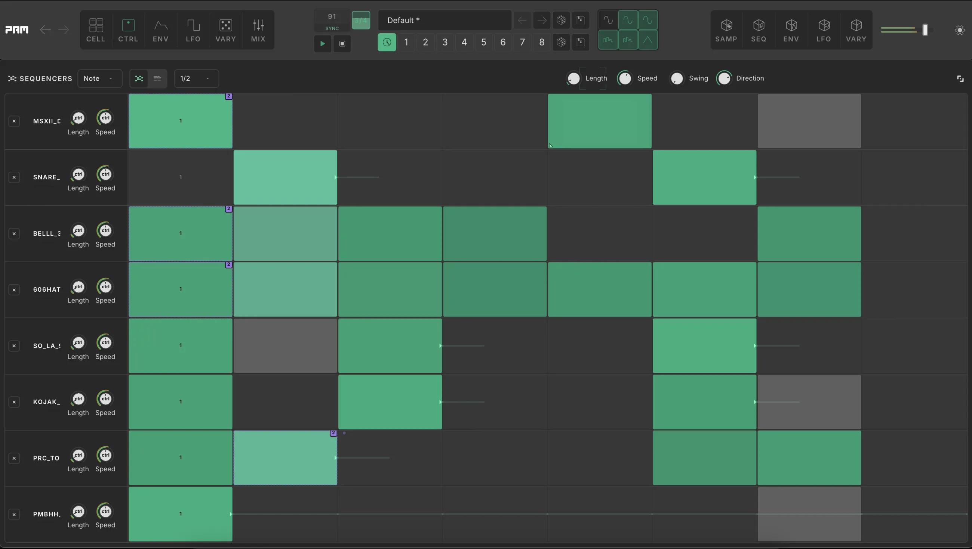Start playback with the play button
The height and width of the screenshot is (549, 972).
pos(323,43)
